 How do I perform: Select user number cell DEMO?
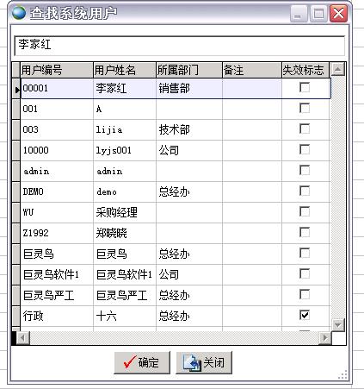tap(57, 191)
